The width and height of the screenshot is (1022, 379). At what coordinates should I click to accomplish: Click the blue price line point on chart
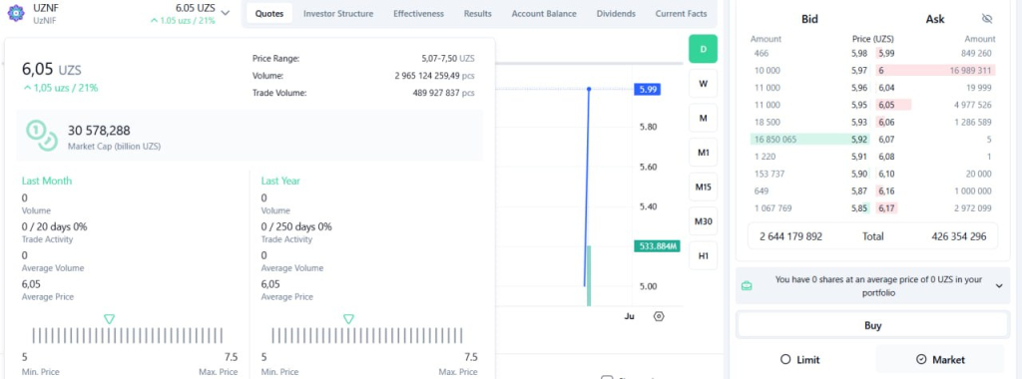589,89
